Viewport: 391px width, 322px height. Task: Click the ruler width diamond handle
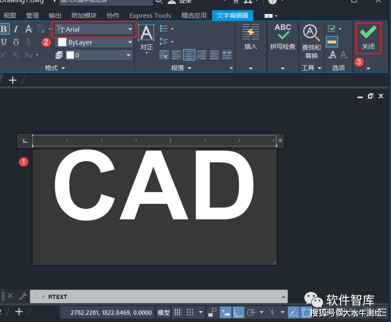(x=280, y=140)
